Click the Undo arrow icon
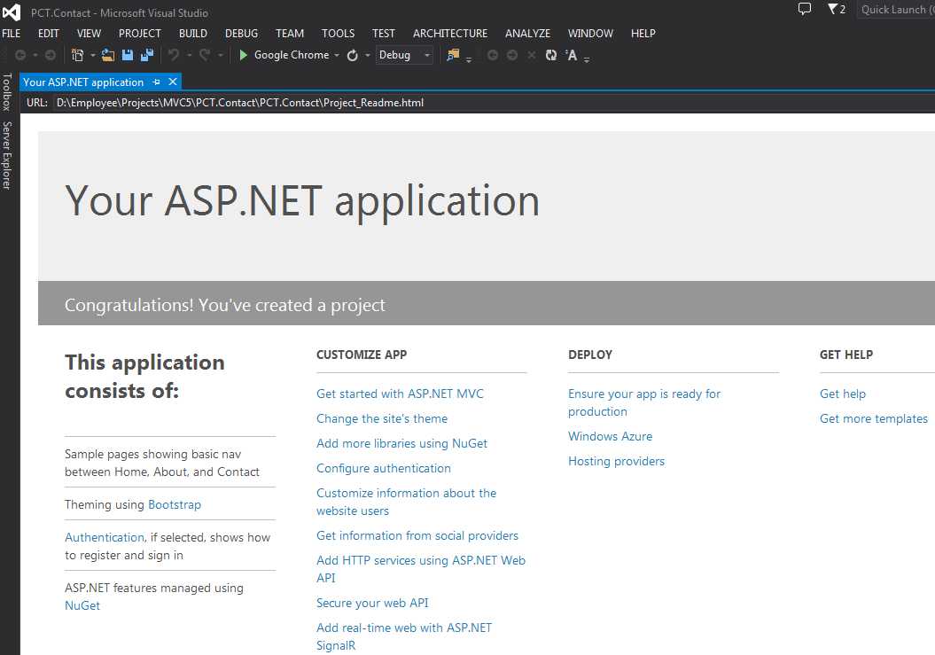935x655 pixels. 174,55
